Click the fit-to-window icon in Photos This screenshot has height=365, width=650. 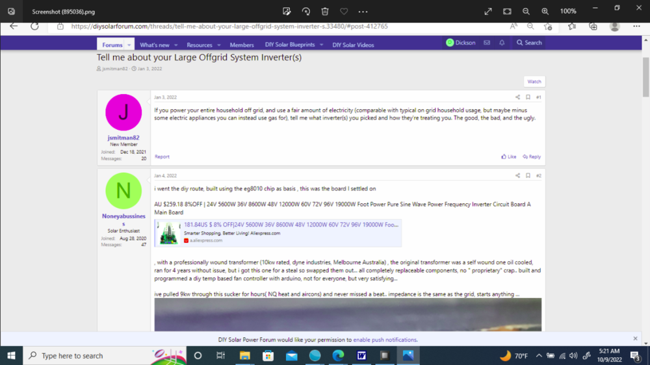pyautogui.click(x=507, y=12)
